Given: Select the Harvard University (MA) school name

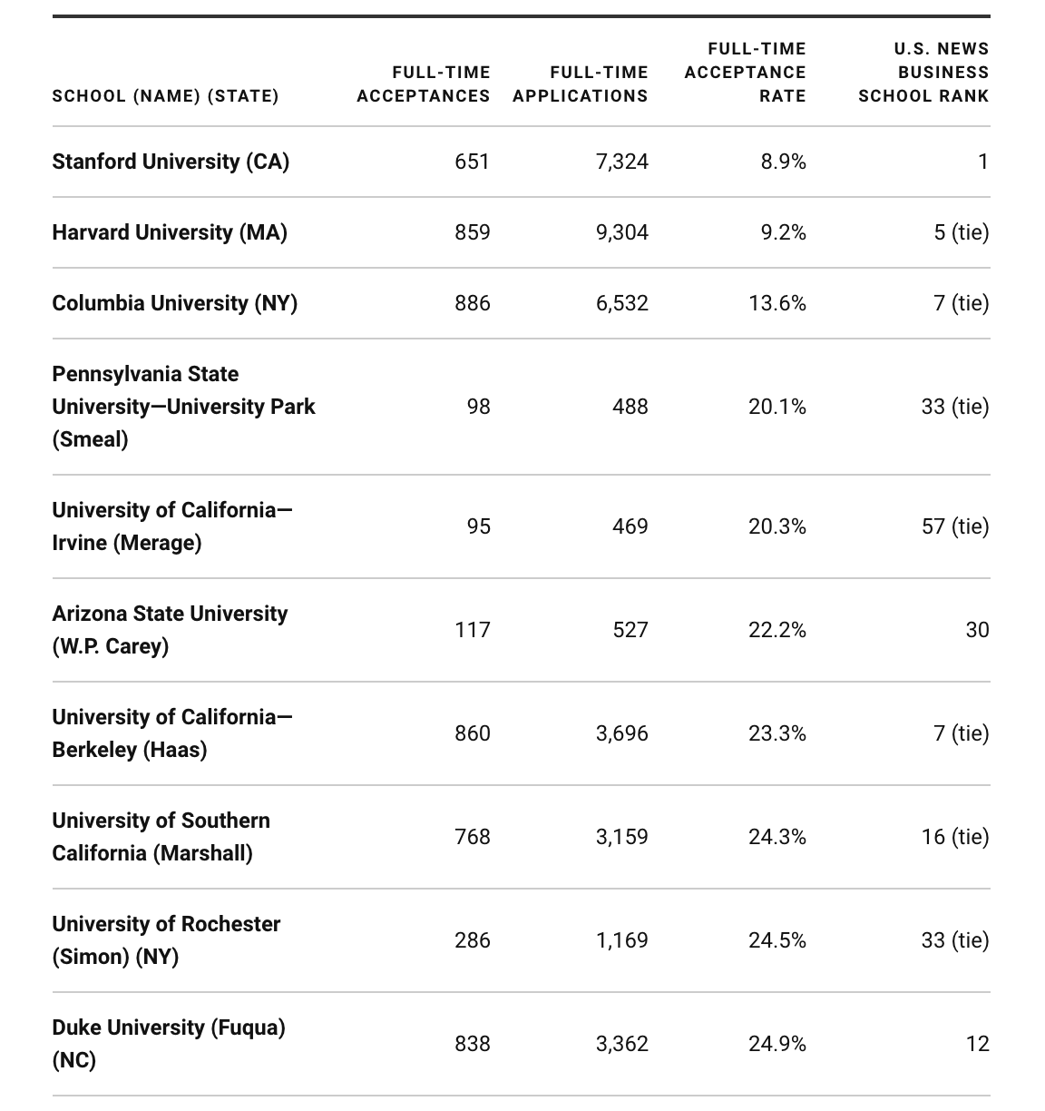Looking at the screenshot, I should [x=170, y=232].
